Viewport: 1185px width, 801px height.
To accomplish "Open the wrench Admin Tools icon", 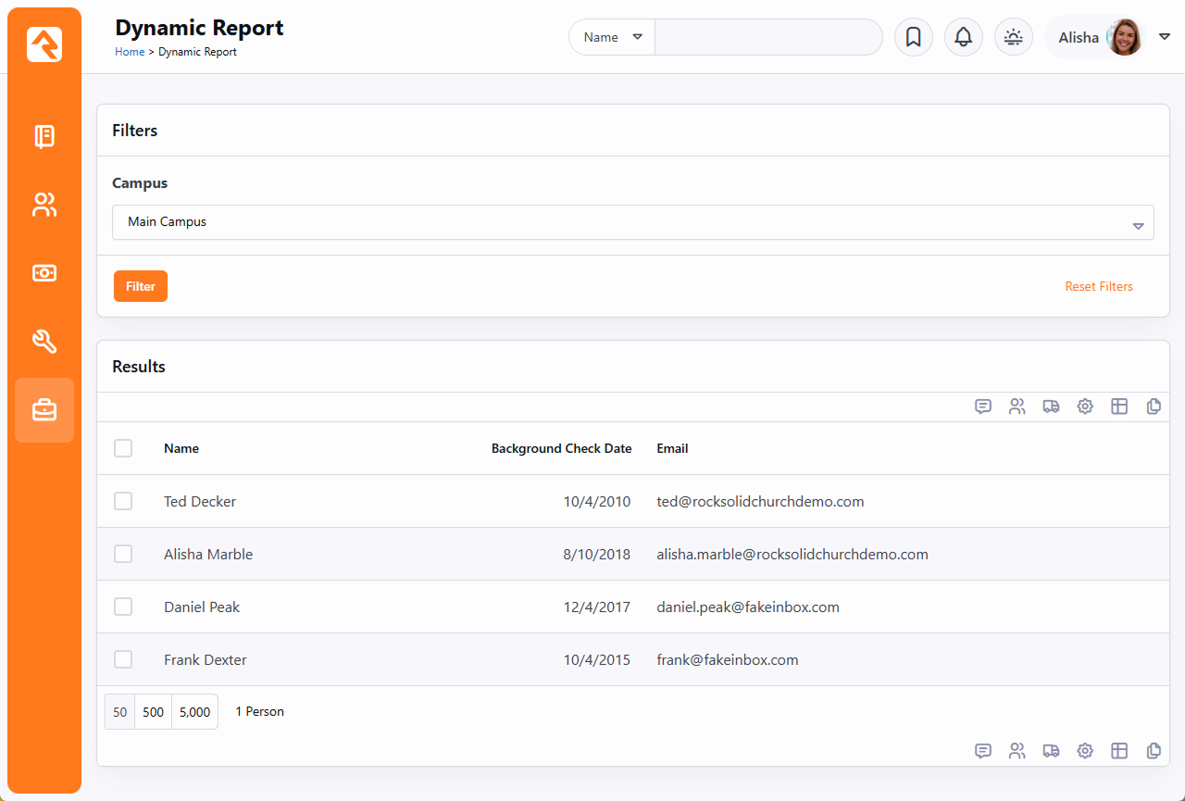I will (44, 342).
